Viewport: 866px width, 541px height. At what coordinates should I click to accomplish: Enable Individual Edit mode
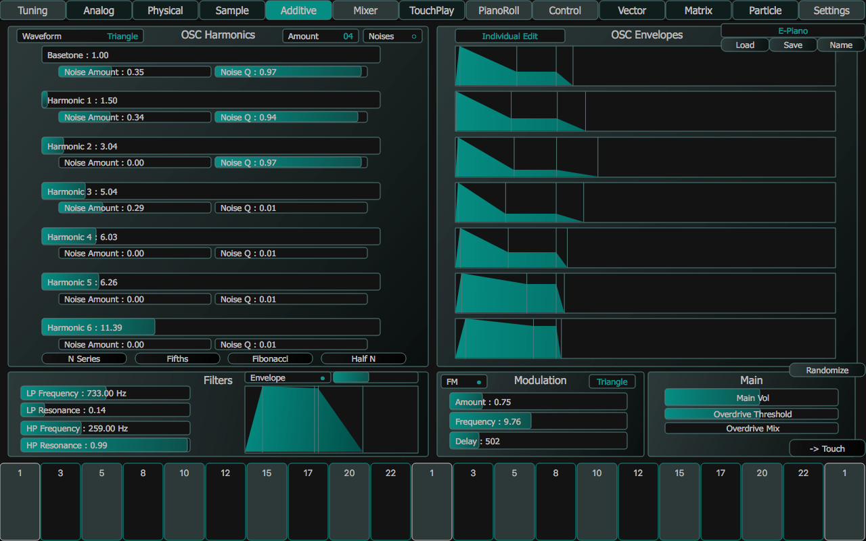pyautogui.click(x=509, y=35)
